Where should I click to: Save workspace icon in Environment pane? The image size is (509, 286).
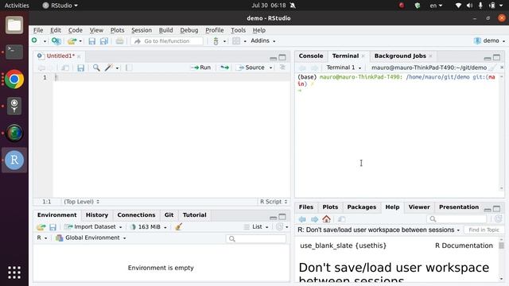(52, 227)
